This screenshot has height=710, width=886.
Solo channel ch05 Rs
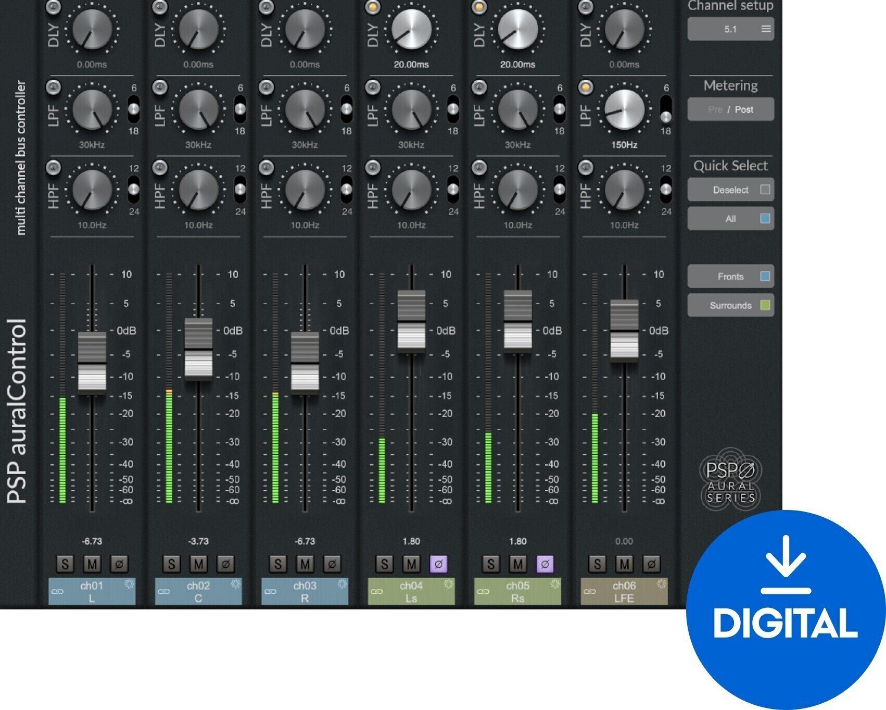coord(490,564)
